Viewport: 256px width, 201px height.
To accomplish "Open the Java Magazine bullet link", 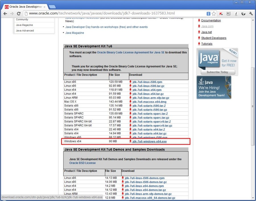I will (x=75, y=33).
